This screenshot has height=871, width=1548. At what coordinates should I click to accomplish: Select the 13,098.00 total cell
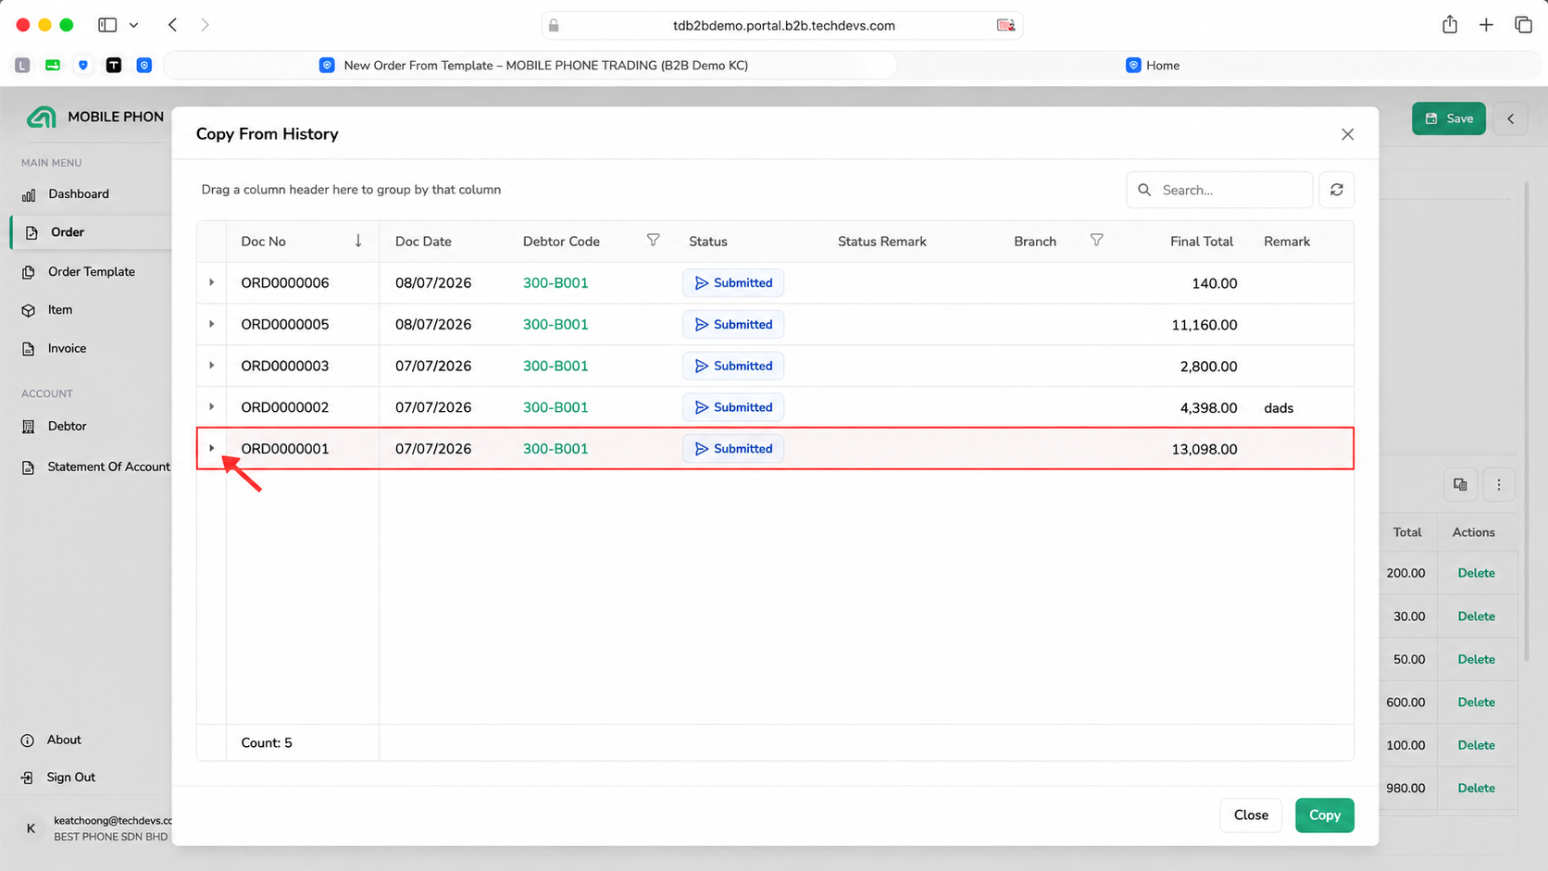(x=1204, y=449)
